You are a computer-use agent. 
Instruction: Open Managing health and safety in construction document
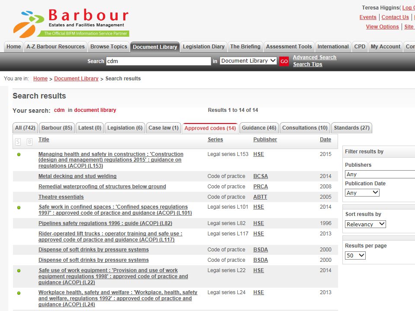click(111, 160)
